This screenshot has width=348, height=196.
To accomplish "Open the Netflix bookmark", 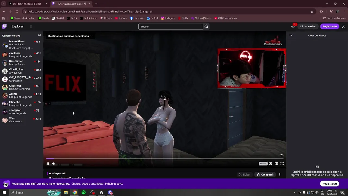I will [183, 18].
